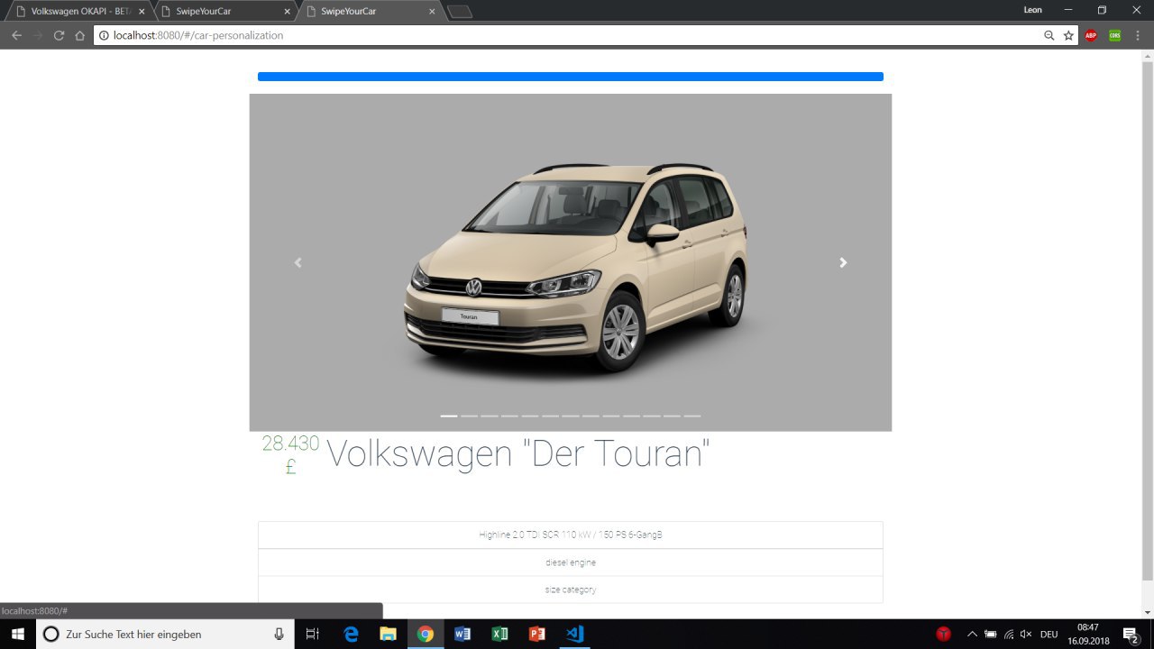This screenshot has height=649, width=1154.
Task: Reload the page
Action: click(59, 35)
